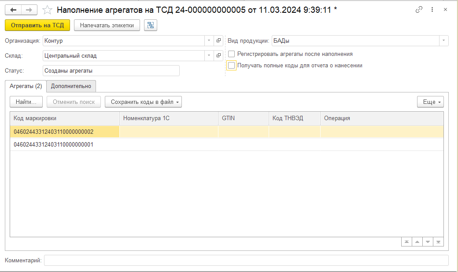Click the Операция column header
The image size is (458, 272).
tap(382, 118)
